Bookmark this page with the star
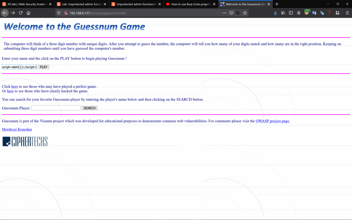352x220 pixels. tap(245, 13)
